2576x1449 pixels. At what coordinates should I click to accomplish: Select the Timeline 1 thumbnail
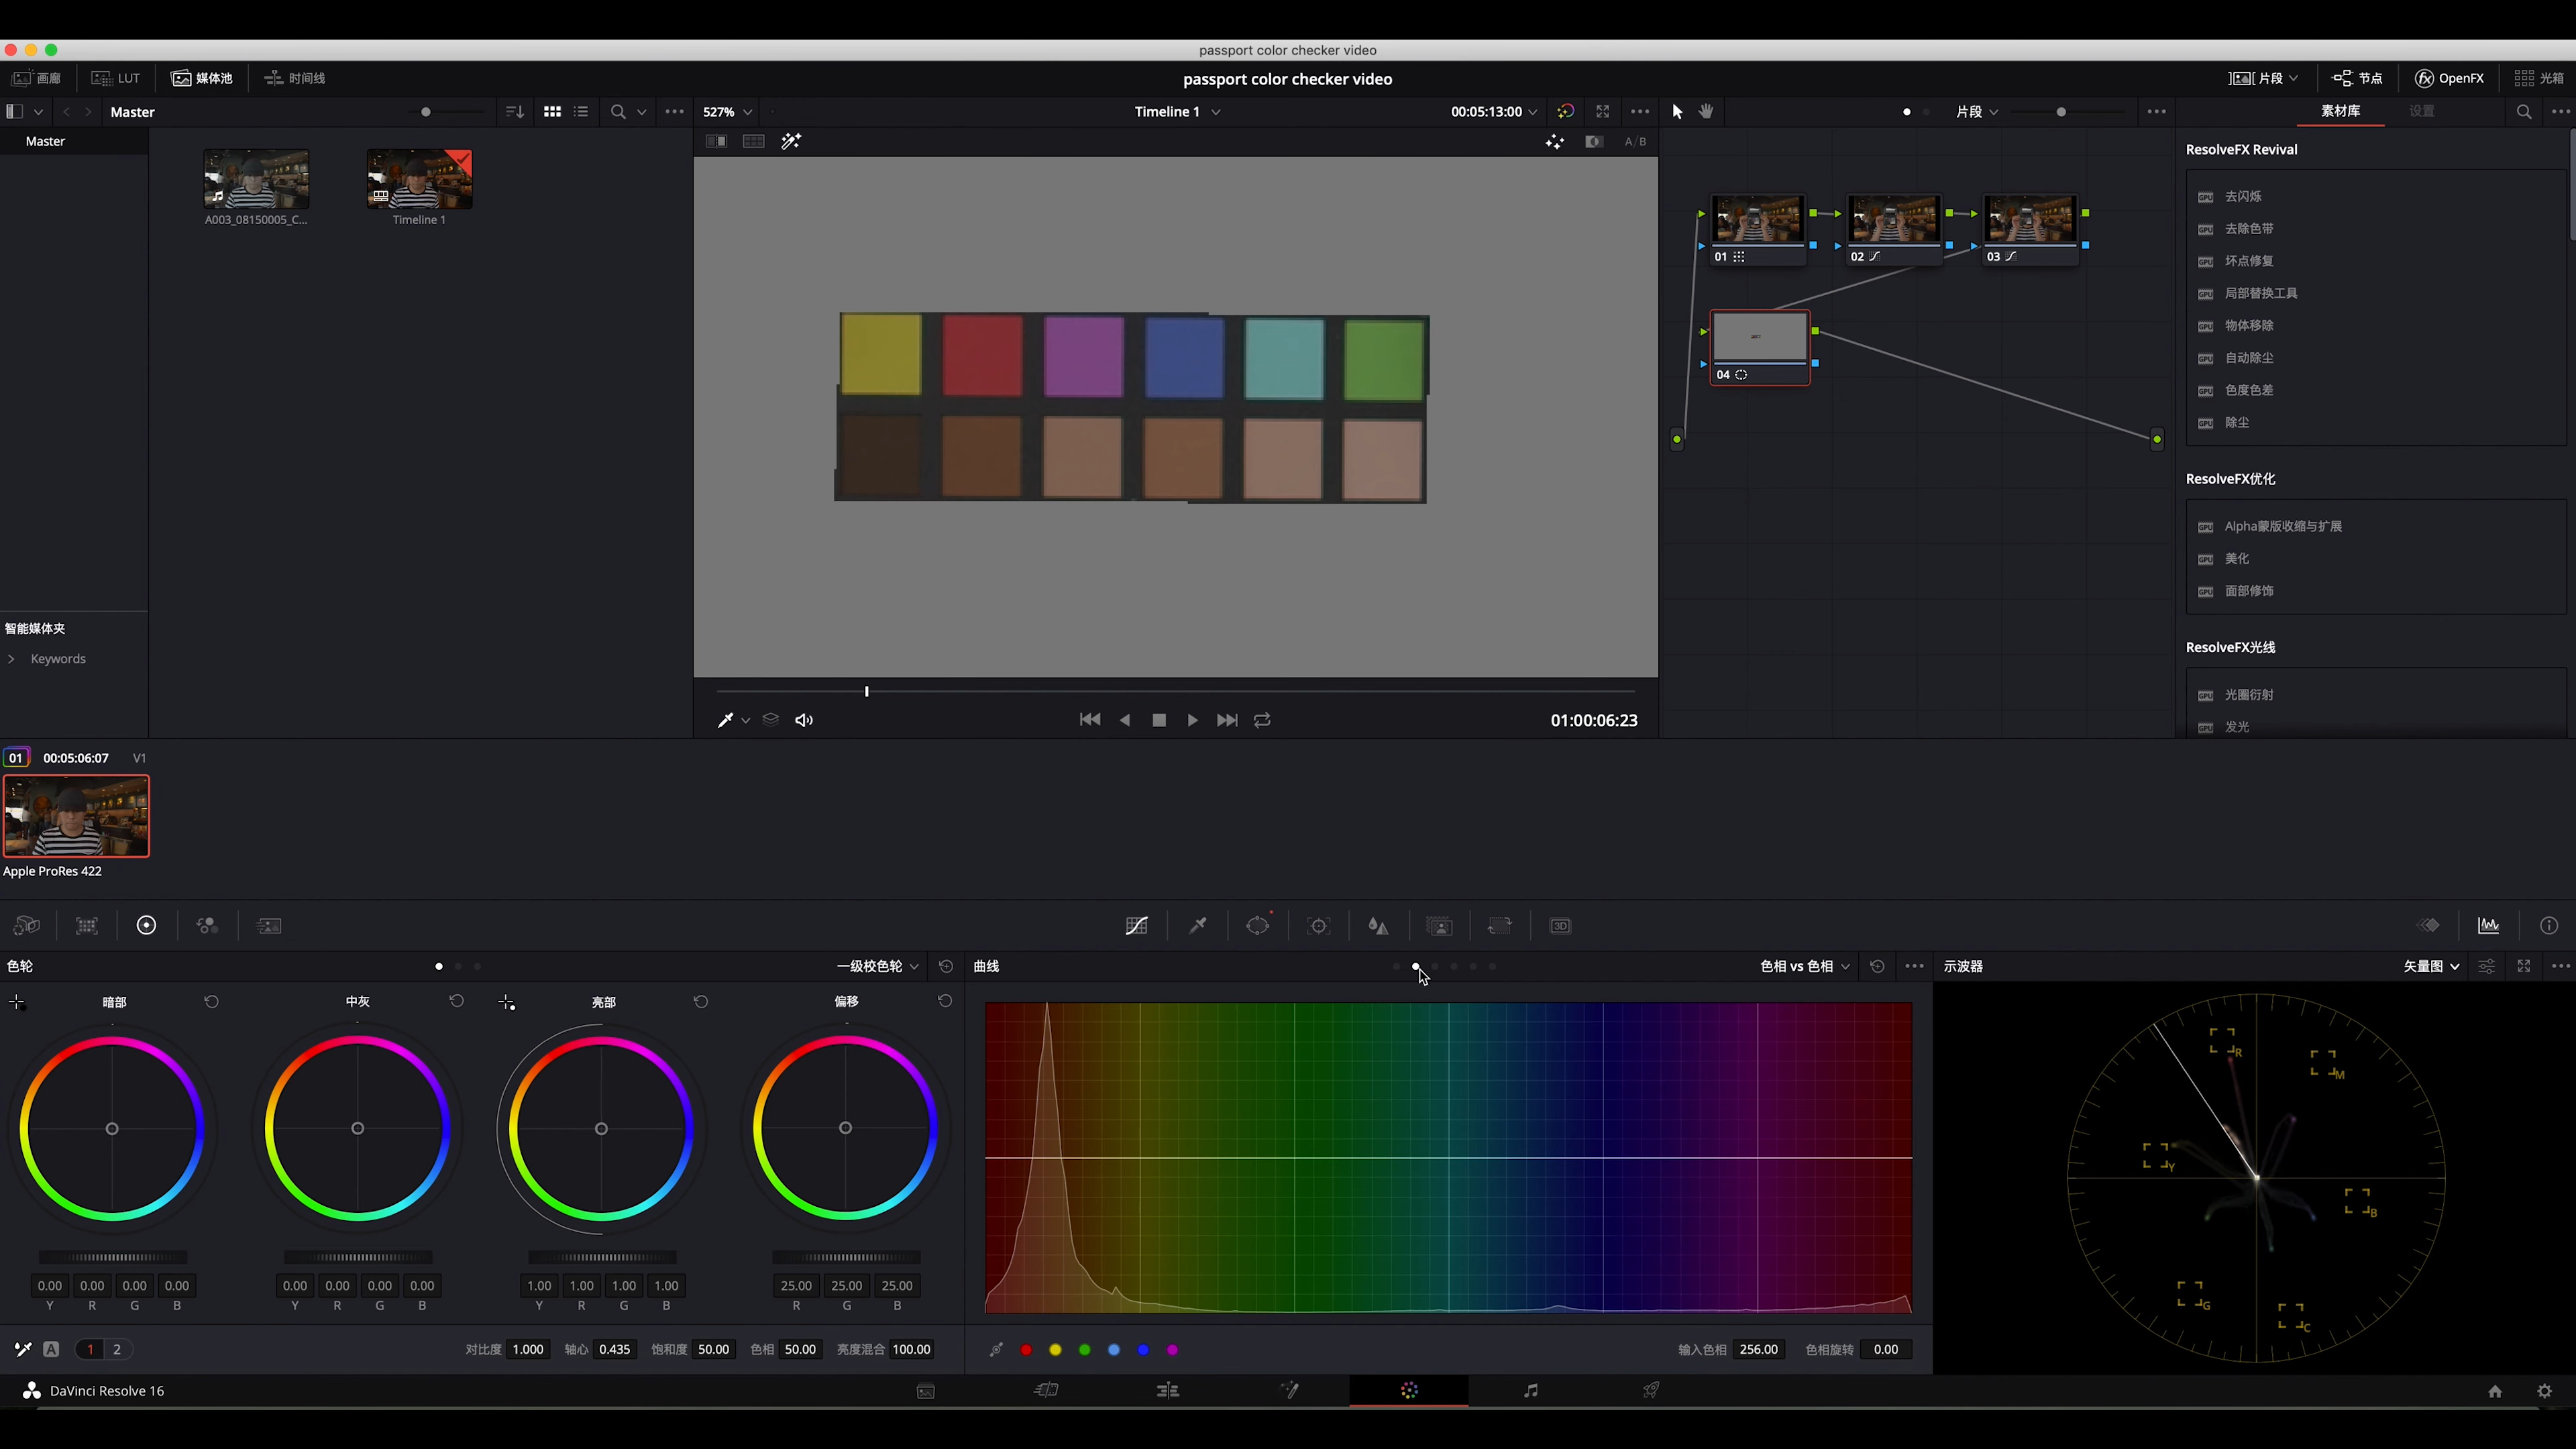419,180
